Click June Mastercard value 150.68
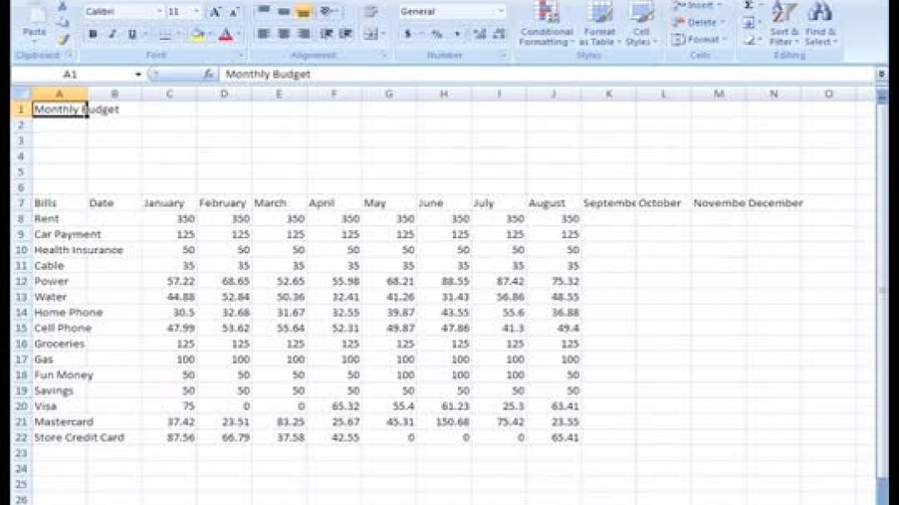Image resolution: width=899 pixels, height=505 pixels. (444, 421)
